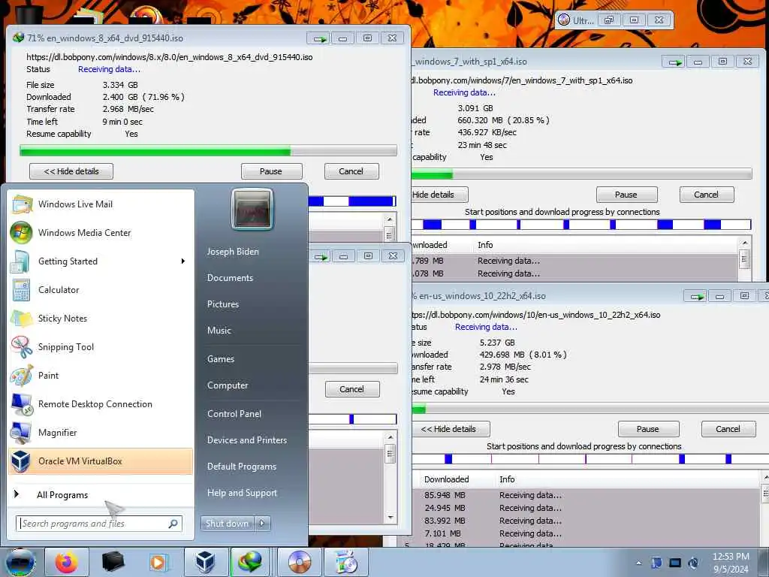Click green arrow button in Windows 7 download titlebar
The width and height of the screenshot is (769, 577).
pos(674,62)
